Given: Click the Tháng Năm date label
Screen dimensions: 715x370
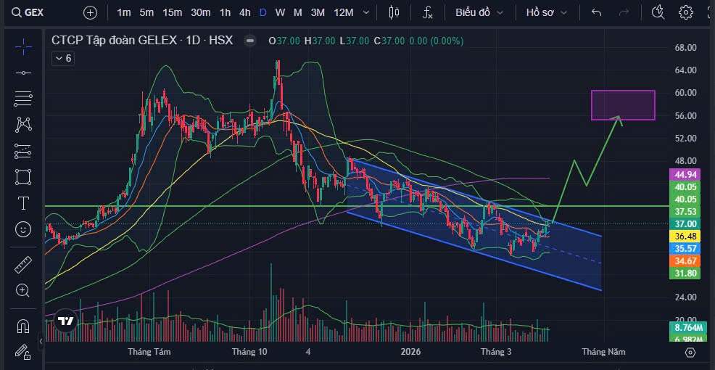Looking at the screenshot, I should (604, 352).
